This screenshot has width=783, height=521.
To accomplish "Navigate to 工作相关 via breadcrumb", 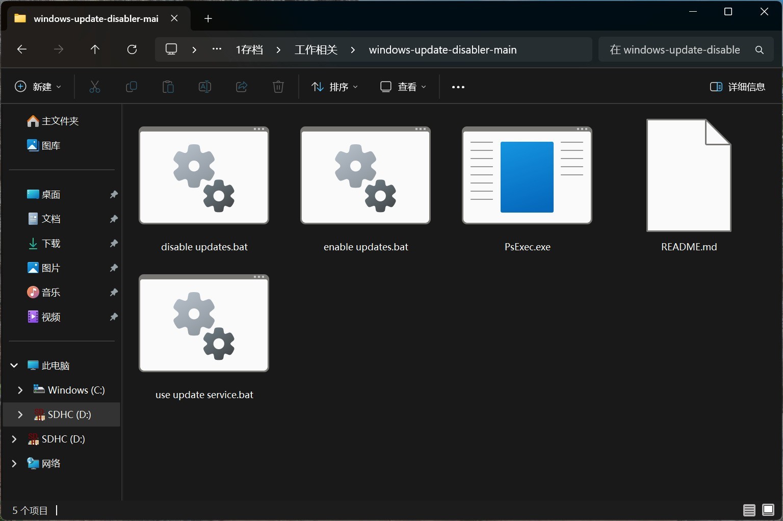I will click(316, 49).
